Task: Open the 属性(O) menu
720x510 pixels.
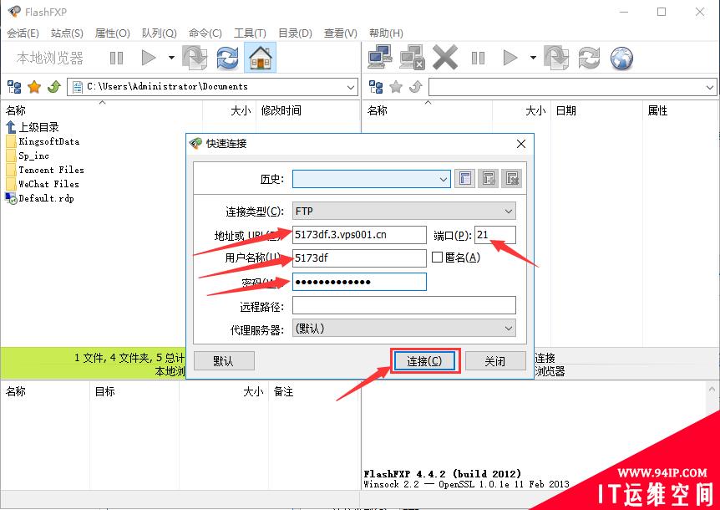Action: [x=113, y=33]
